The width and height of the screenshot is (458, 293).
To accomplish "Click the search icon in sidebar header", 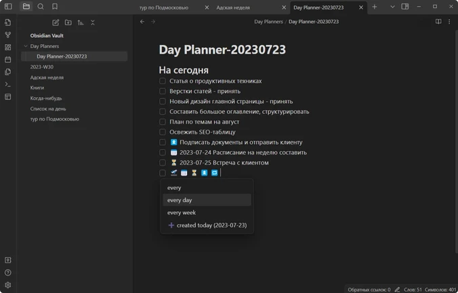I will coord(41,6).
